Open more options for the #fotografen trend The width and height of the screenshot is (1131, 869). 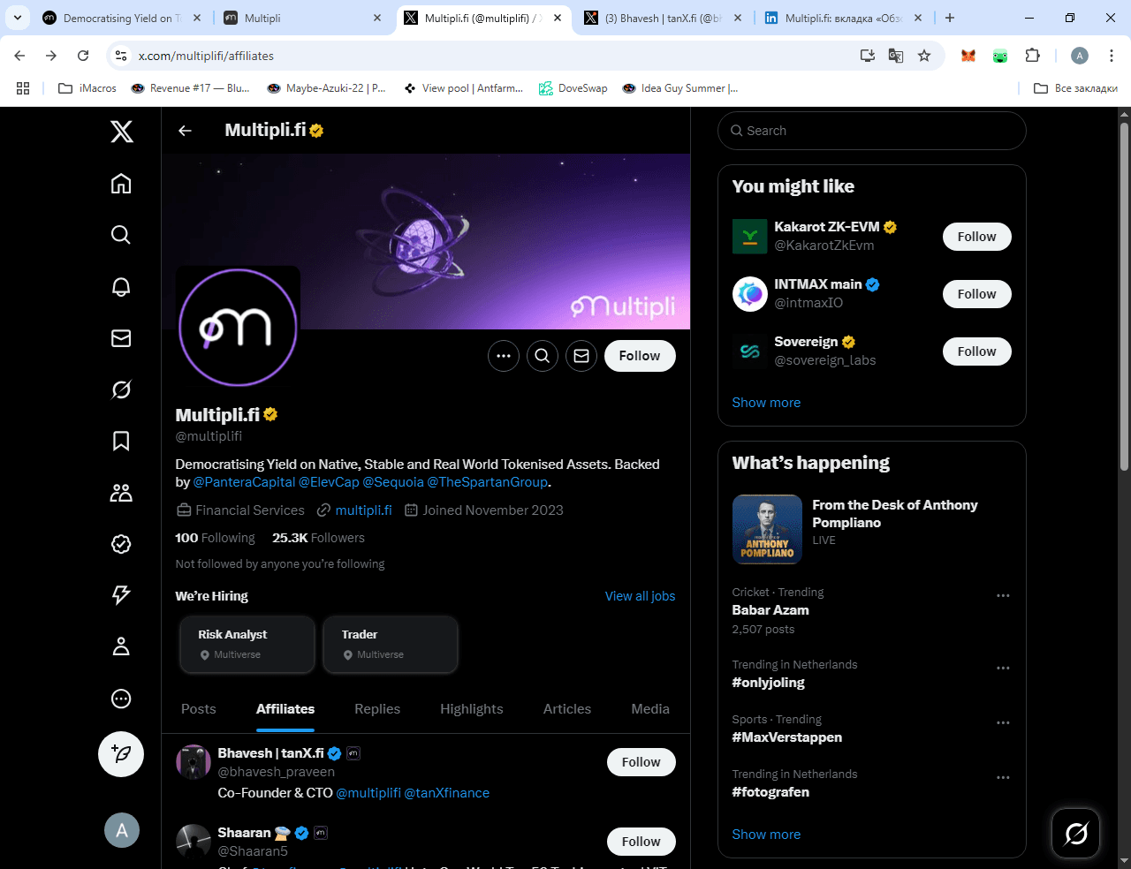[1003, 778]
